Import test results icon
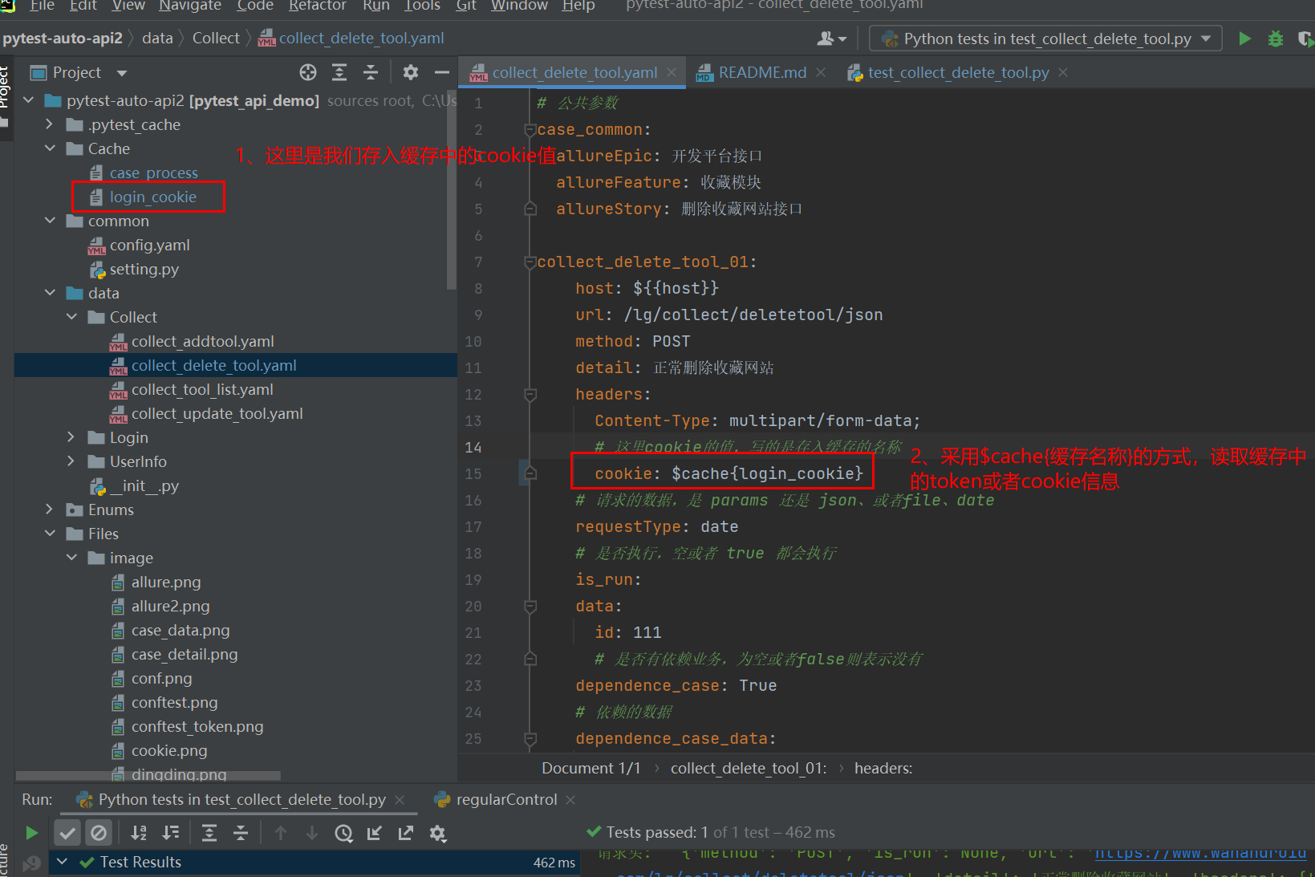The height and width of the screenshot is (877, 1315). pyautogui.click(x=375, y=833)
